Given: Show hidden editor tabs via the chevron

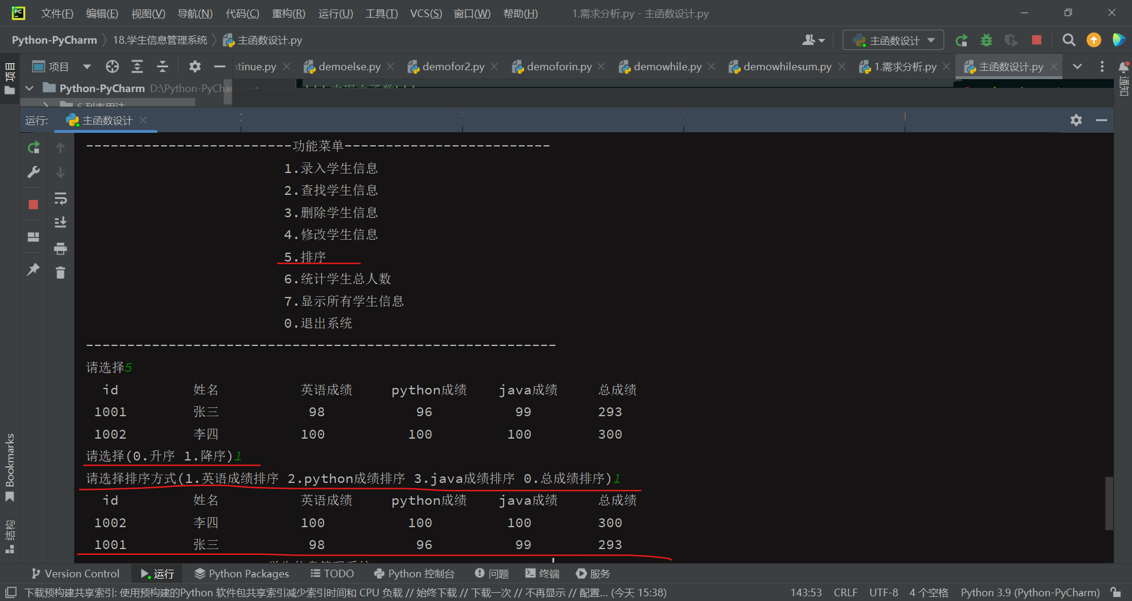Looking at the screenshot, I should click(x=1078, y=67).
